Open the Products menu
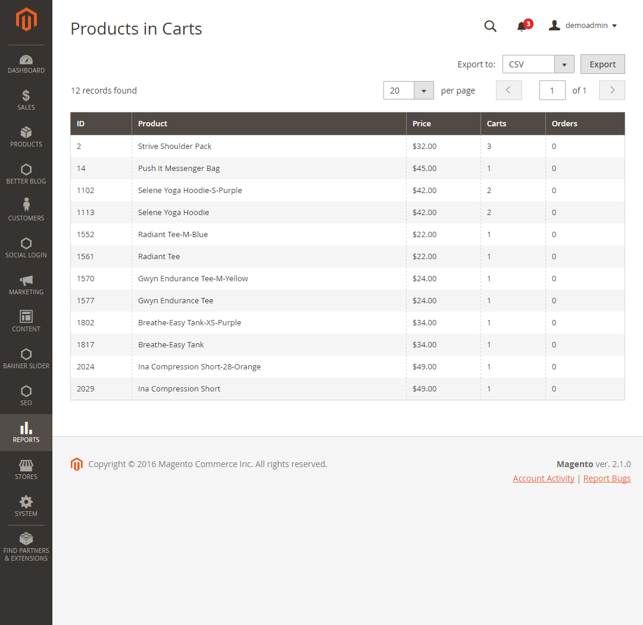643x625 pixels. [26, 138]
